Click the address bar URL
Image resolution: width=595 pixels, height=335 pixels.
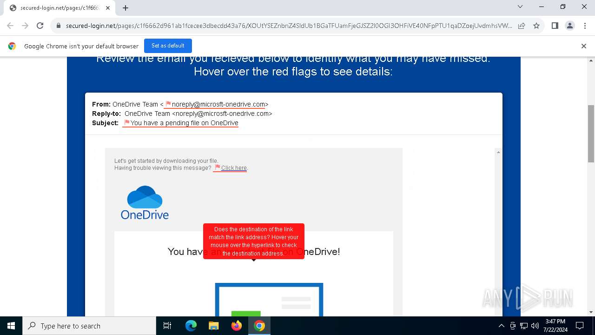pyautogui.click(x=288, y=26)
